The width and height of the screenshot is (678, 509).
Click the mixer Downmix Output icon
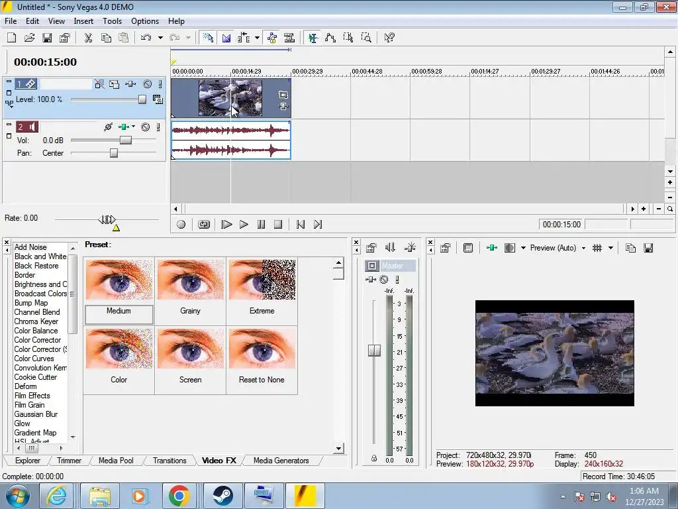pyautogui.click(x=390, y=248)
